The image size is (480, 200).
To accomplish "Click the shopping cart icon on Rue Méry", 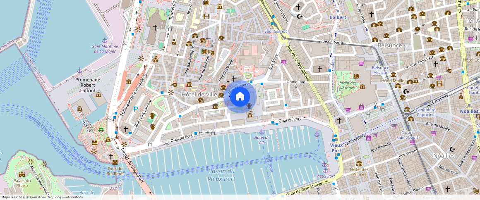I will click(x=283, y=62).
